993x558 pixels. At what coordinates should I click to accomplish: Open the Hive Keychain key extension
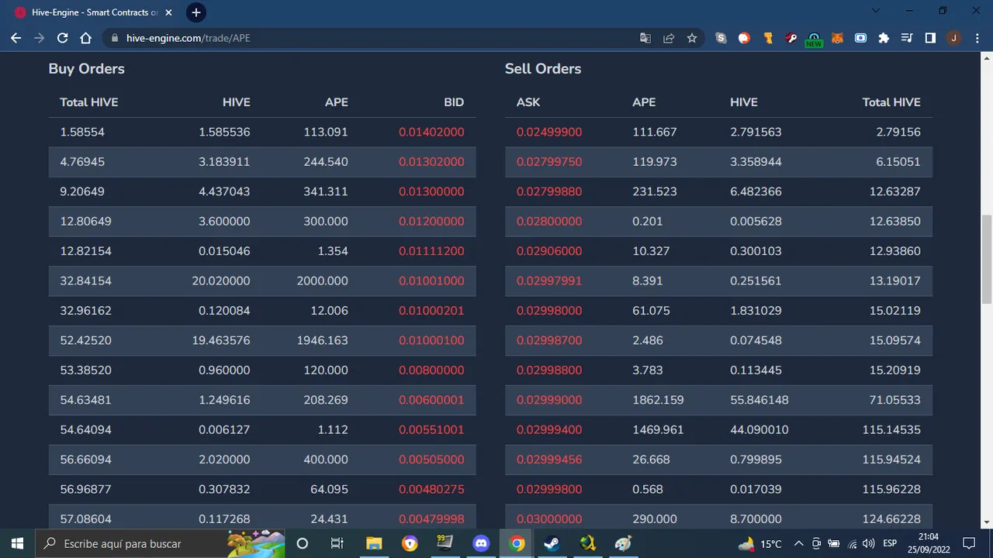791,38
